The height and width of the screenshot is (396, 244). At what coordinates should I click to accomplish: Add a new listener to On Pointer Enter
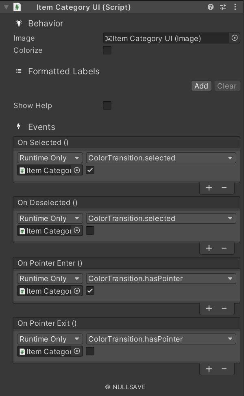209,308
